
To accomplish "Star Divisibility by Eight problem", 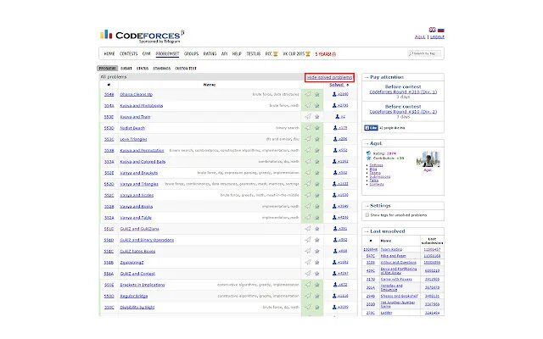I will pos(316,307).
